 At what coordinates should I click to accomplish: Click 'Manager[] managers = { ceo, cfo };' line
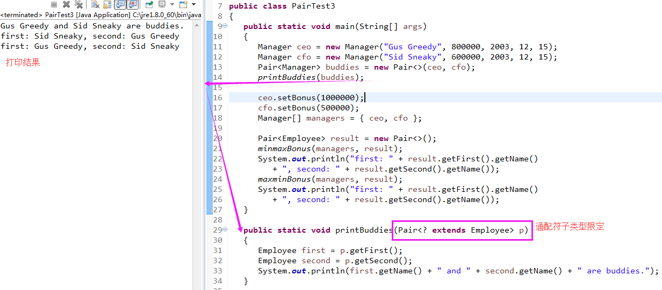coord(340,118)
